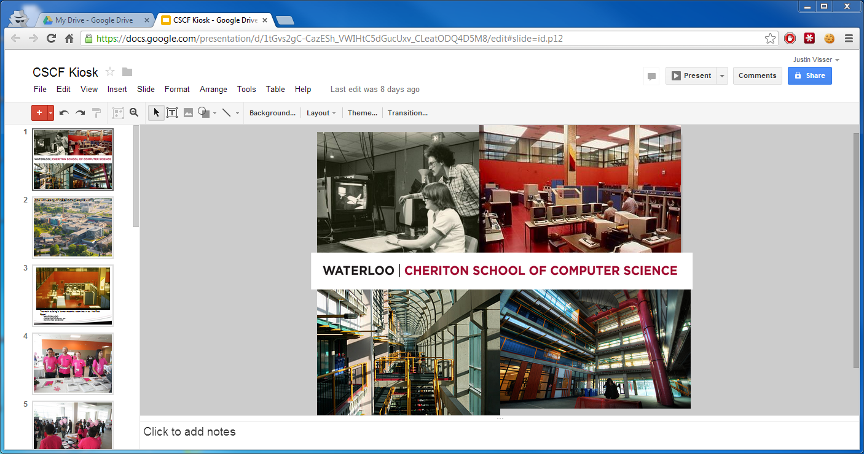
Task: Select the zoom magnifier tool
Action: point(134,113)
